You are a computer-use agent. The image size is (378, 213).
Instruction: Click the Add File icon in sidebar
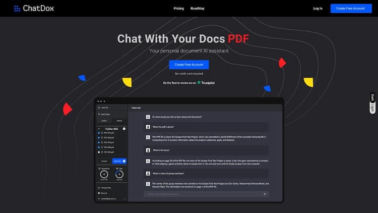pos(99,108)
